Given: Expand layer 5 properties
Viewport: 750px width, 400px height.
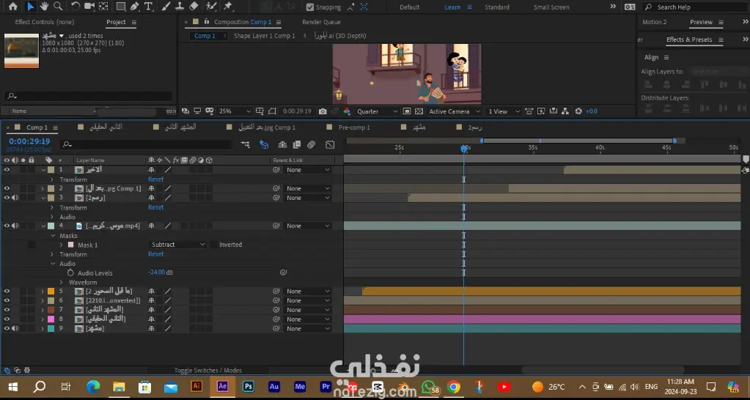Looking at the screenshot, I should point(43,291).
